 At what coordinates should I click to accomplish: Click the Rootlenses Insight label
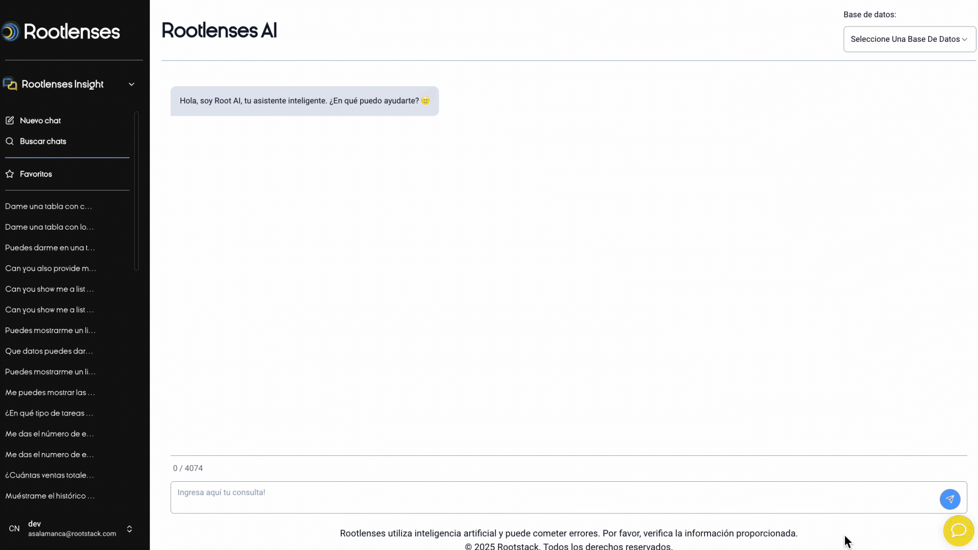point(63,85)
